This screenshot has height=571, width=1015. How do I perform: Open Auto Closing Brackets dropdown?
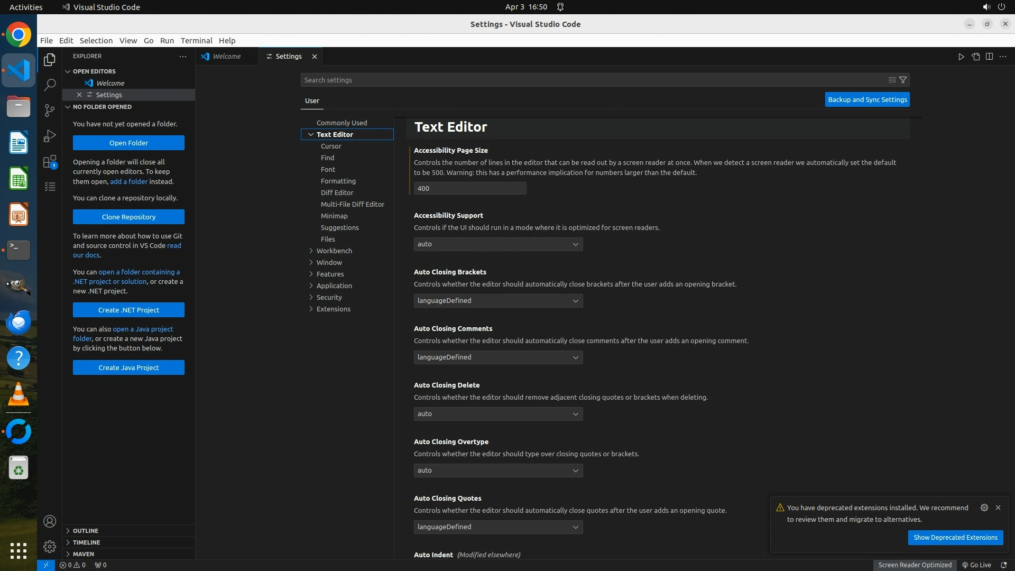point(498,301)
